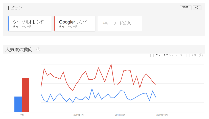Click +キーワードを追加 input field
Viewport: 209px width, 119px height.
point(120,23)
